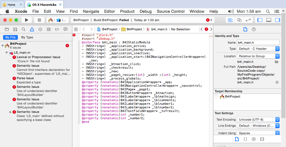Open Notification Center list icon
This screenshot has height=147, width=286.
(277, 11)
